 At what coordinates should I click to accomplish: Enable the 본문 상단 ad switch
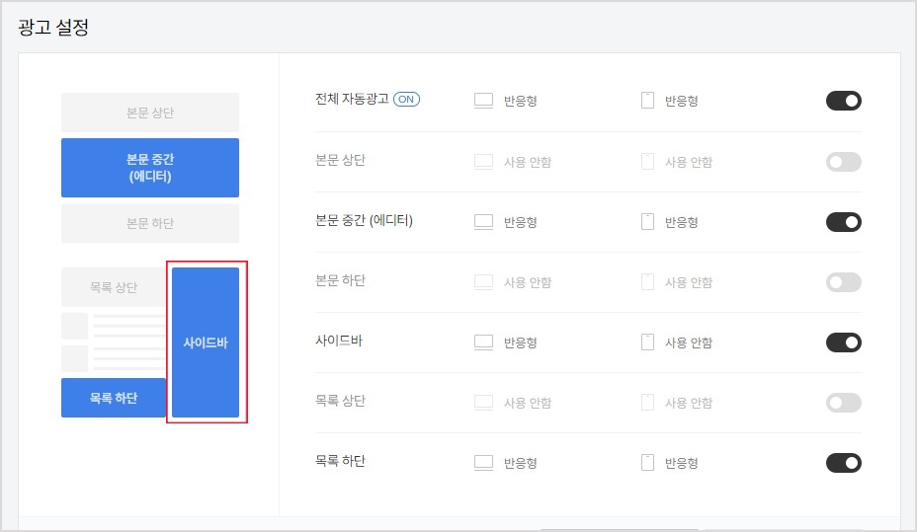[843, 162]
